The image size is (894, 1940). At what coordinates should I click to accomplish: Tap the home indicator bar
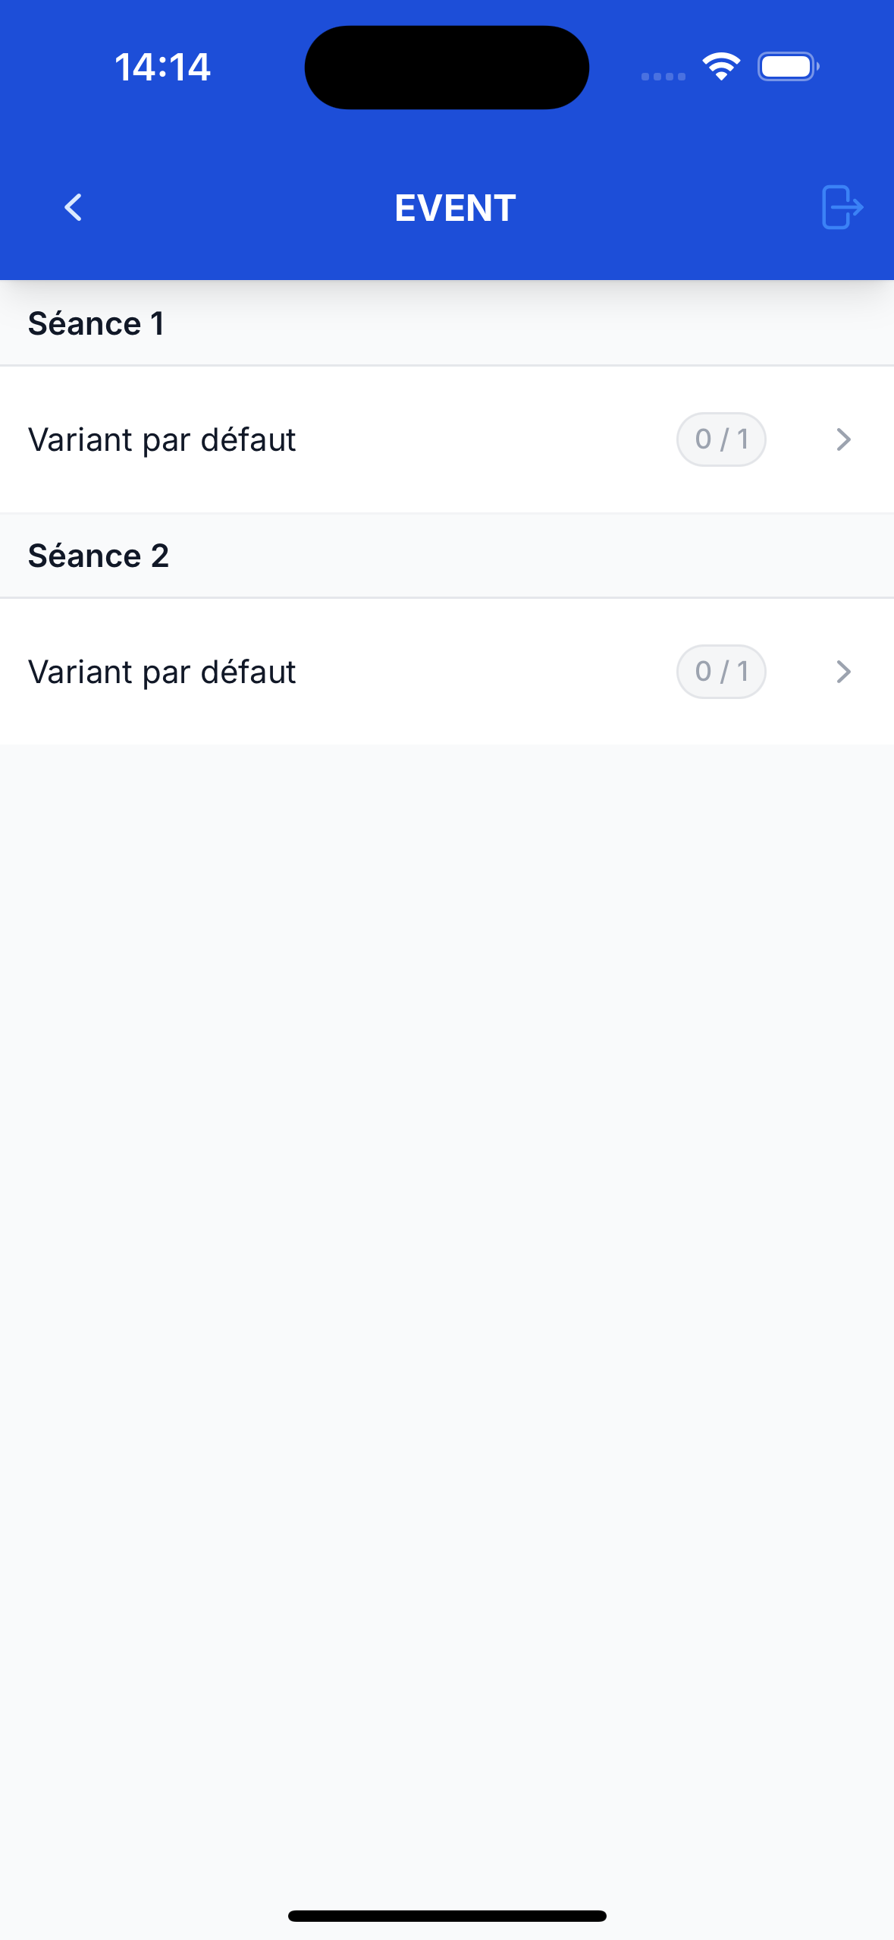(447, 1916)
